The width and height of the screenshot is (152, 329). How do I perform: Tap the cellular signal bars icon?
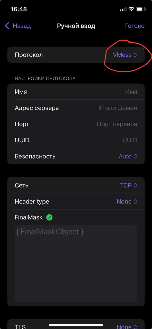click(123, 10)
